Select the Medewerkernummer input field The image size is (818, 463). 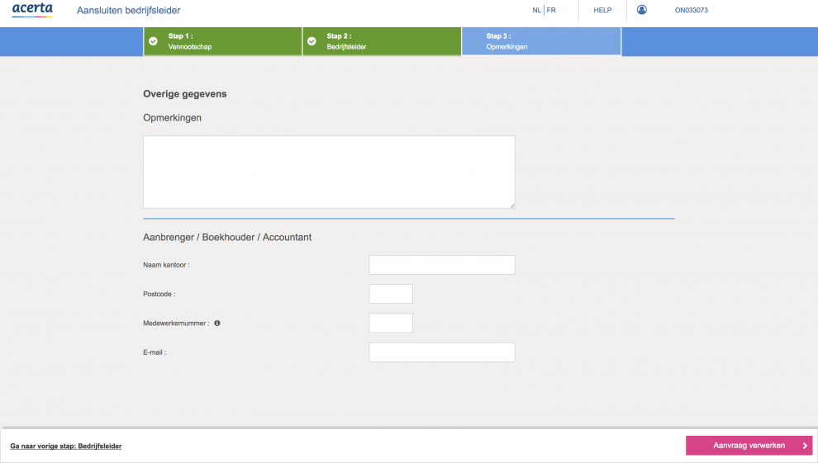(x=391, y=323)
